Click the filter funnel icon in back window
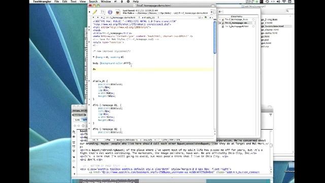This screenshot has width=325, height=183. pos(271,115)
